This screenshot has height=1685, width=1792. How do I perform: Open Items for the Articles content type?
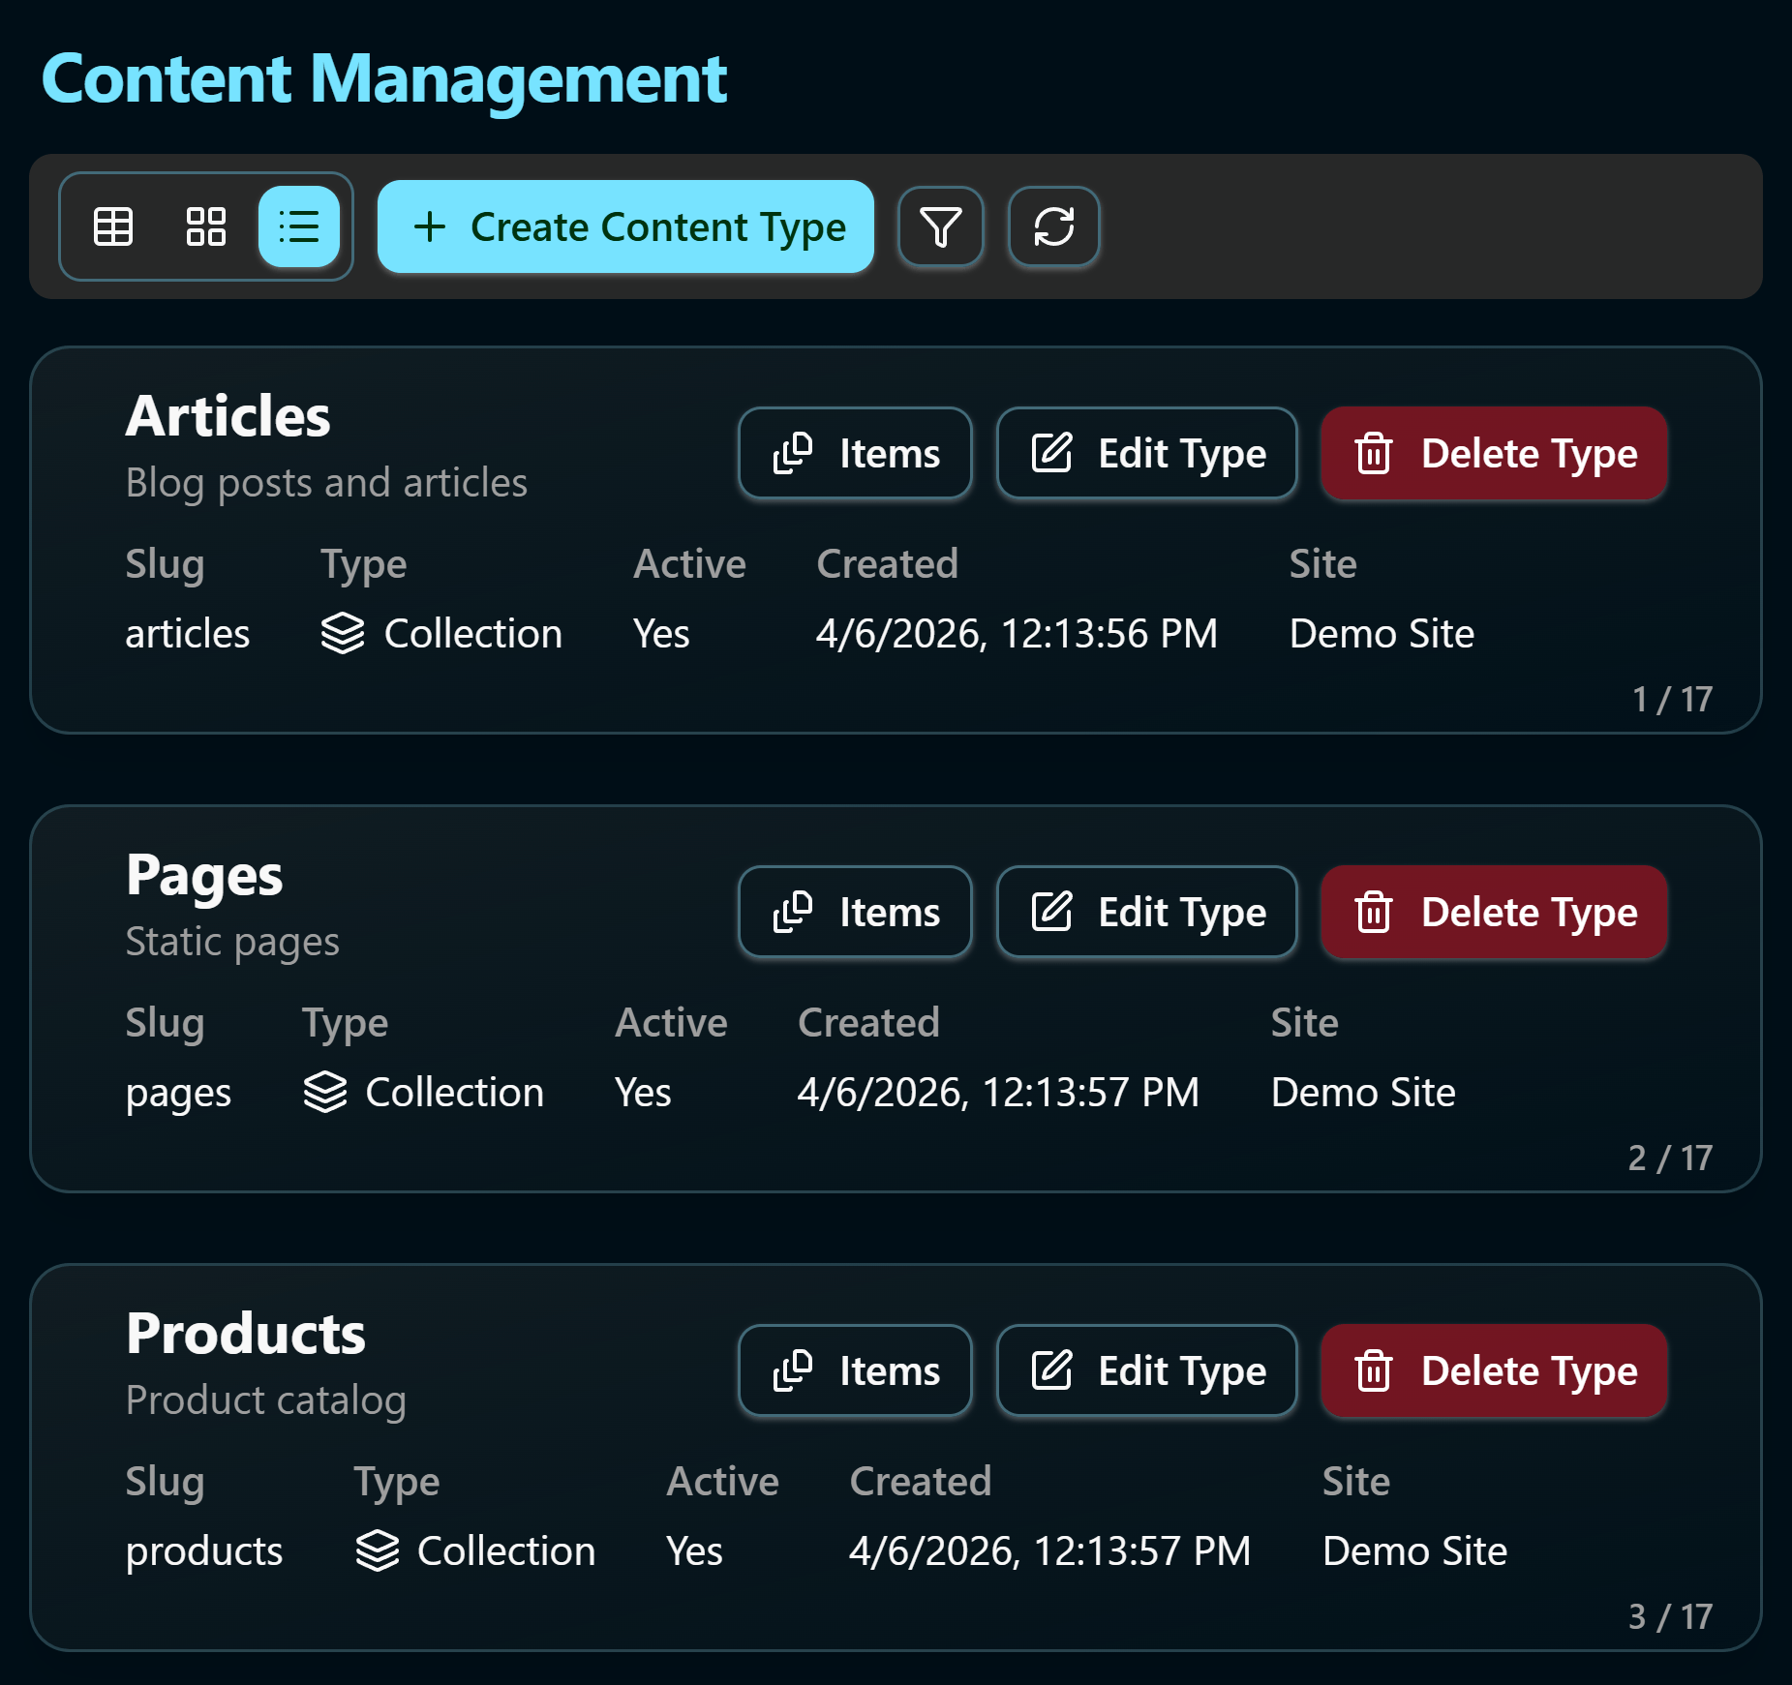point(855,452)
